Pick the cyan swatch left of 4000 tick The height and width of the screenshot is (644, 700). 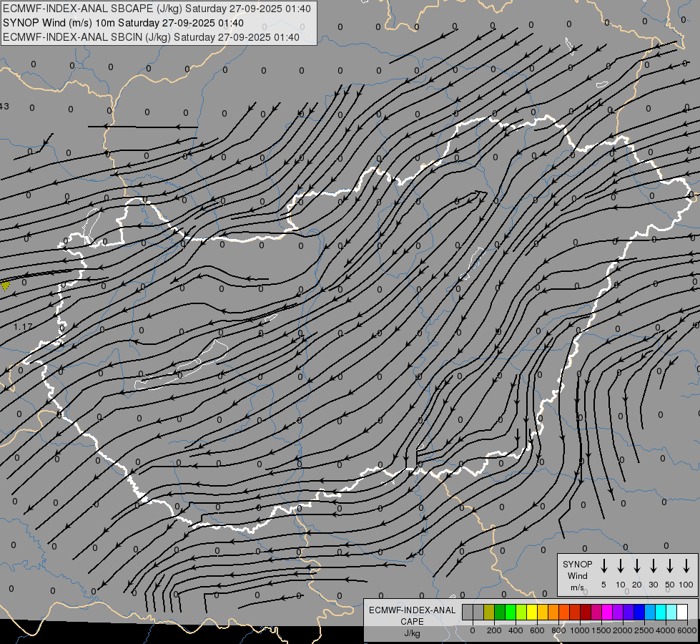(661, 612)
